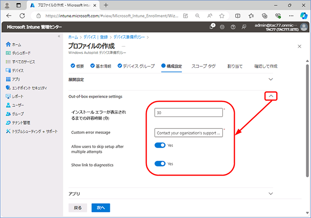The image size is (311, 218).
Task: Click the Custom error message field
Action: (188, 133)
